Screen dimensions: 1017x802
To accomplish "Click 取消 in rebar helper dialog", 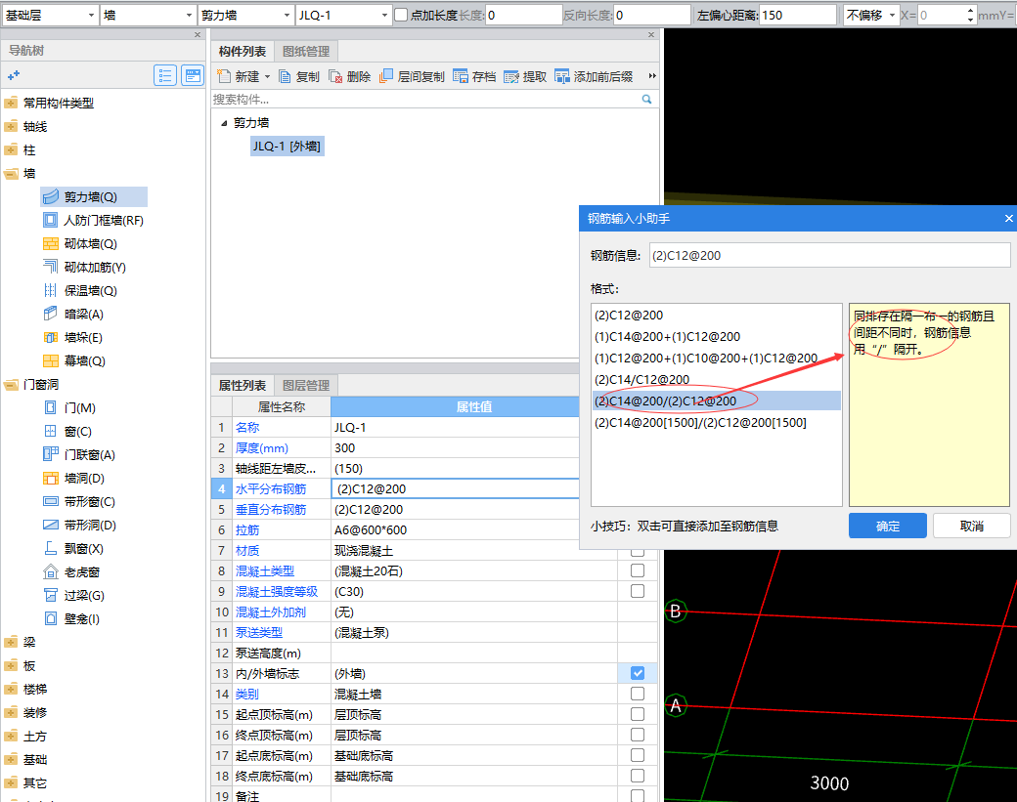I will click(972, 526).
